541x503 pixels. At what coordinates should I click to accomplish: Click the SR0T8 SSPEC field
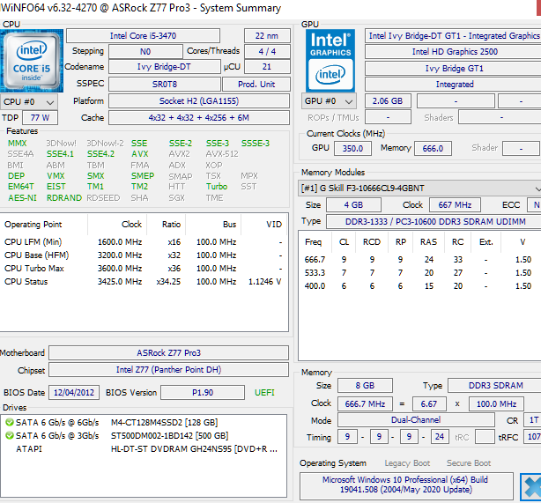tap(165, 85)
